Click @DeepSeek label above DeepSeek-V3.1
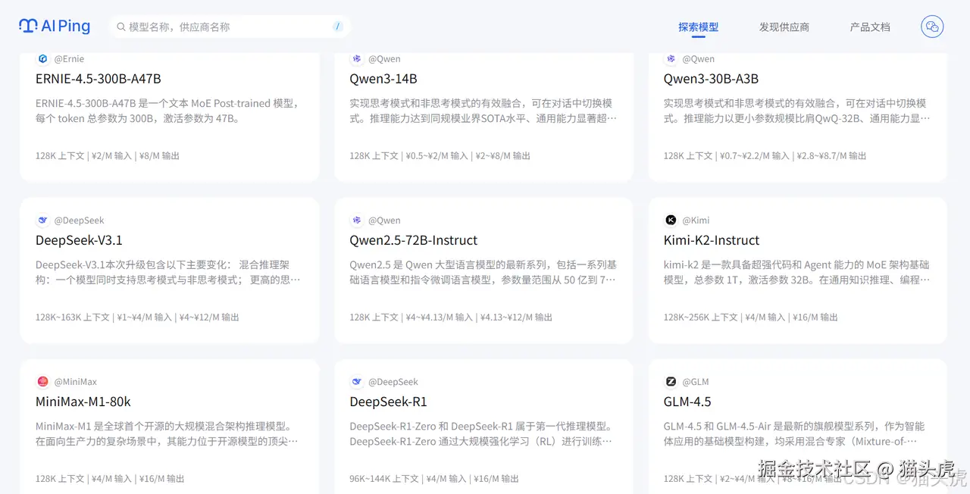This screenshot has height=494, width=970. click(x=79, y=220)
